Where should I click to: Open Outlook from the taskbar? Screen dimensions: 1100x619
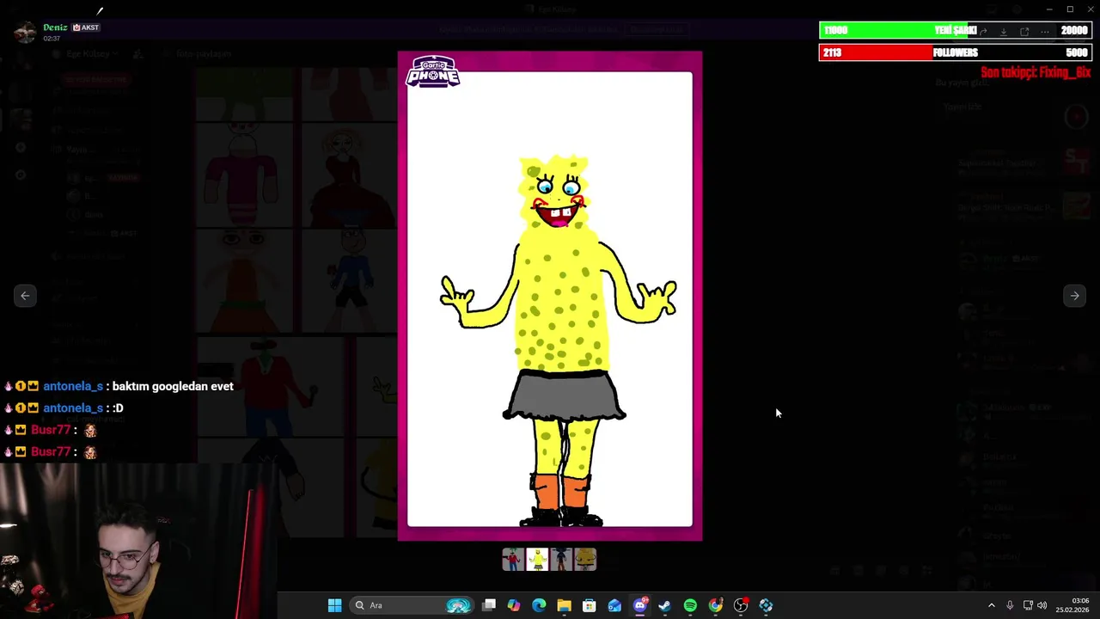point(614,605)
